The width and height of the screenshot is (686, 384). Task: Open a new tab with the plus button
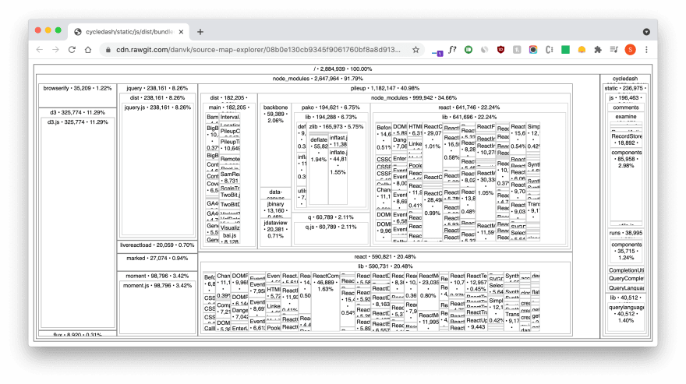tap(200, 32)
